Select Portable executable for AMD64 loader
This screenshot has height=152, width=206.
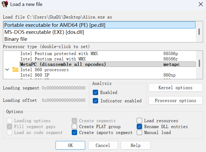99,25
